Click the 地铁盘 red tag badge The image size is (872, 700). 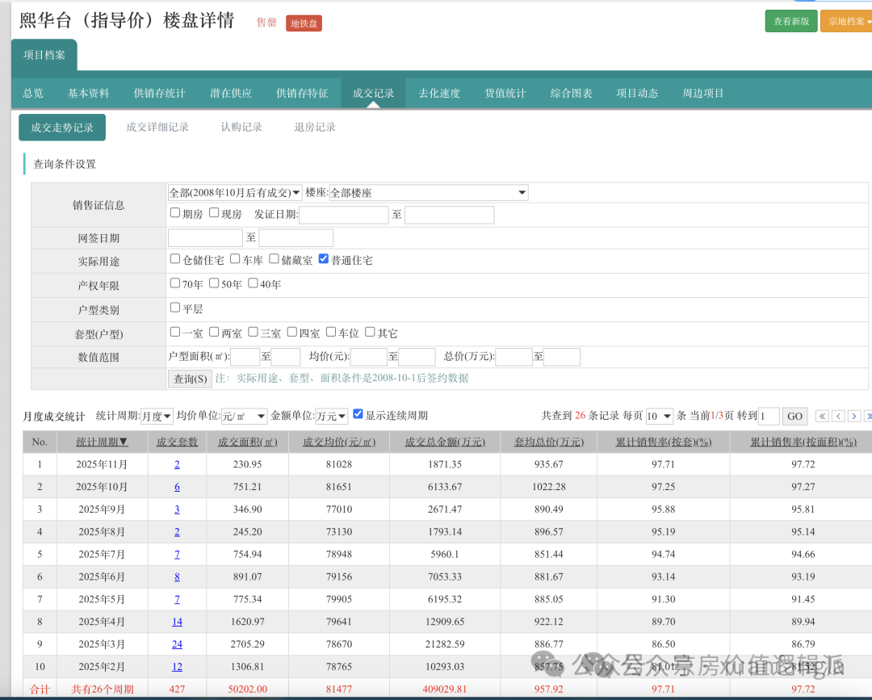tap(304, 23)
